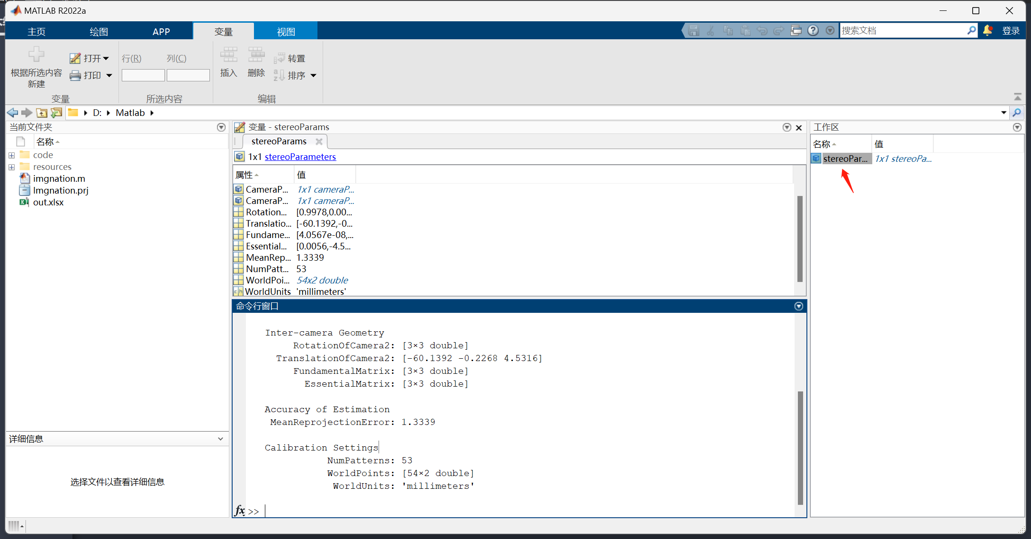The width and height of the screenshot is (1031, 539).
Task: Switch to the APP tab
Action: tap(161, 32)
